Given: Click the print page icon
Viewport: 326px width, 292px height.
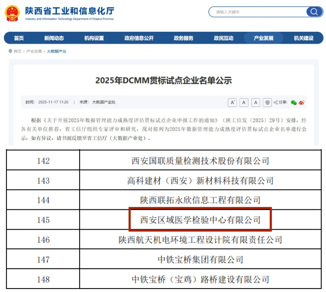Looking at the screenshot, I should 267,103.
